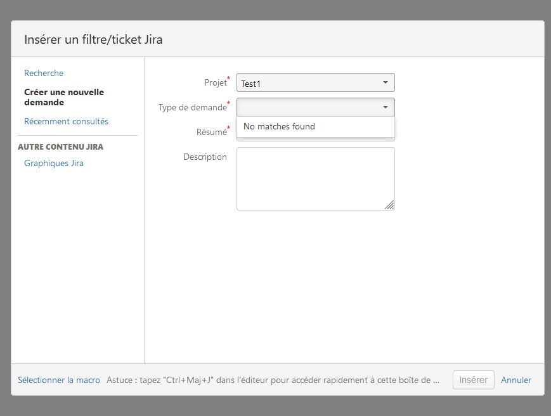Click the "Insérer un filtre/ticket Jira" title

(x=93, y=39)
